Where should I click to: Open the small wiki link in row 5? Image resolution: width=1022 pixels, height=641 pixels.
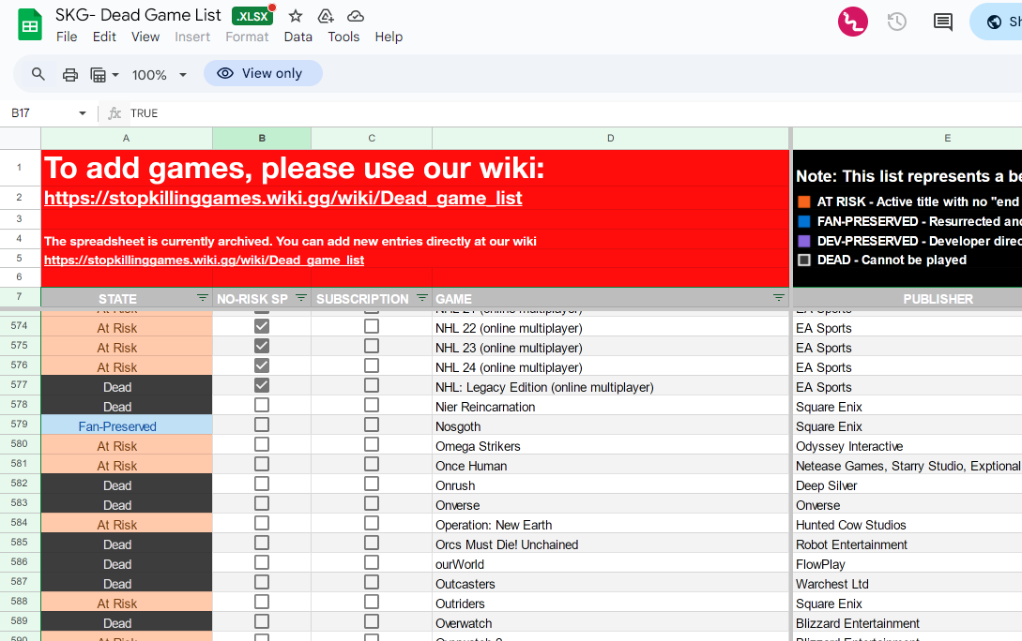204,261
